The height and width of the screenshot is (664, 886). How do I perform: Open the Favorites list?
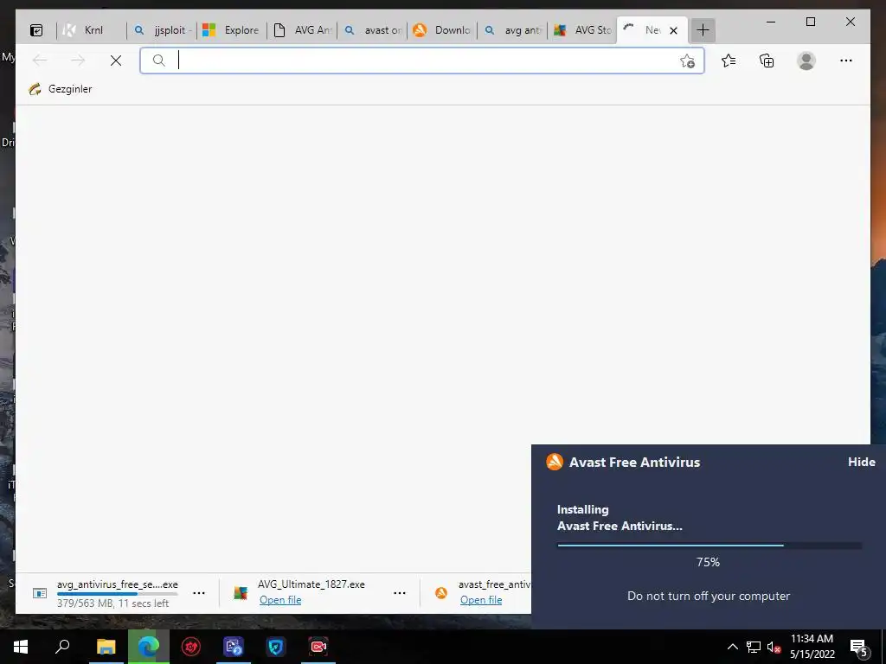[729, 61]
